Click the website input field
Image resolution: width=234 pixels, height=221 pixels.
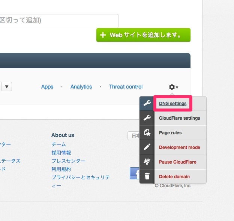[x=59, y=21]
